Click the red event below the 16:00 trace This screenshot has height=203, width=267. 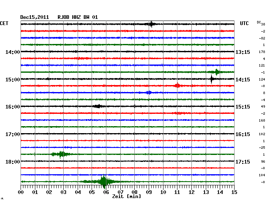click(179, 113)
